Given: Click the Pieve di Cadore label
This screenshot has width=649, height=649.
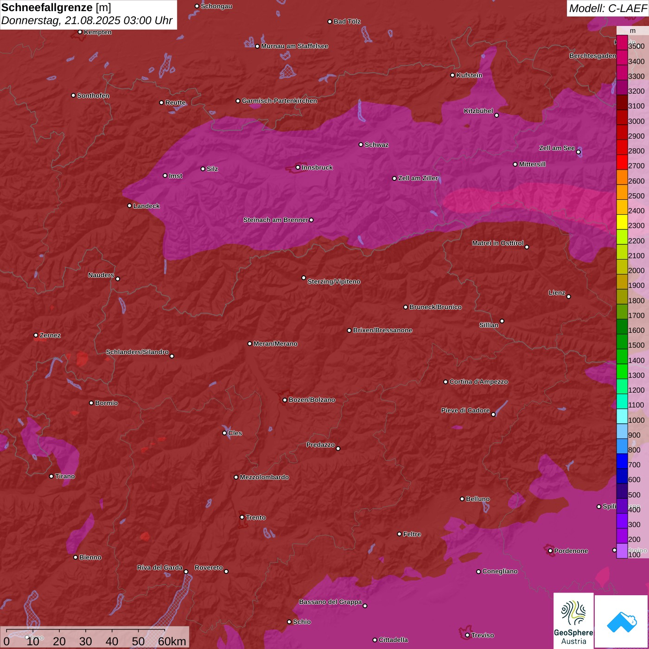Looking at the screenshot, I should coord(465,410).
